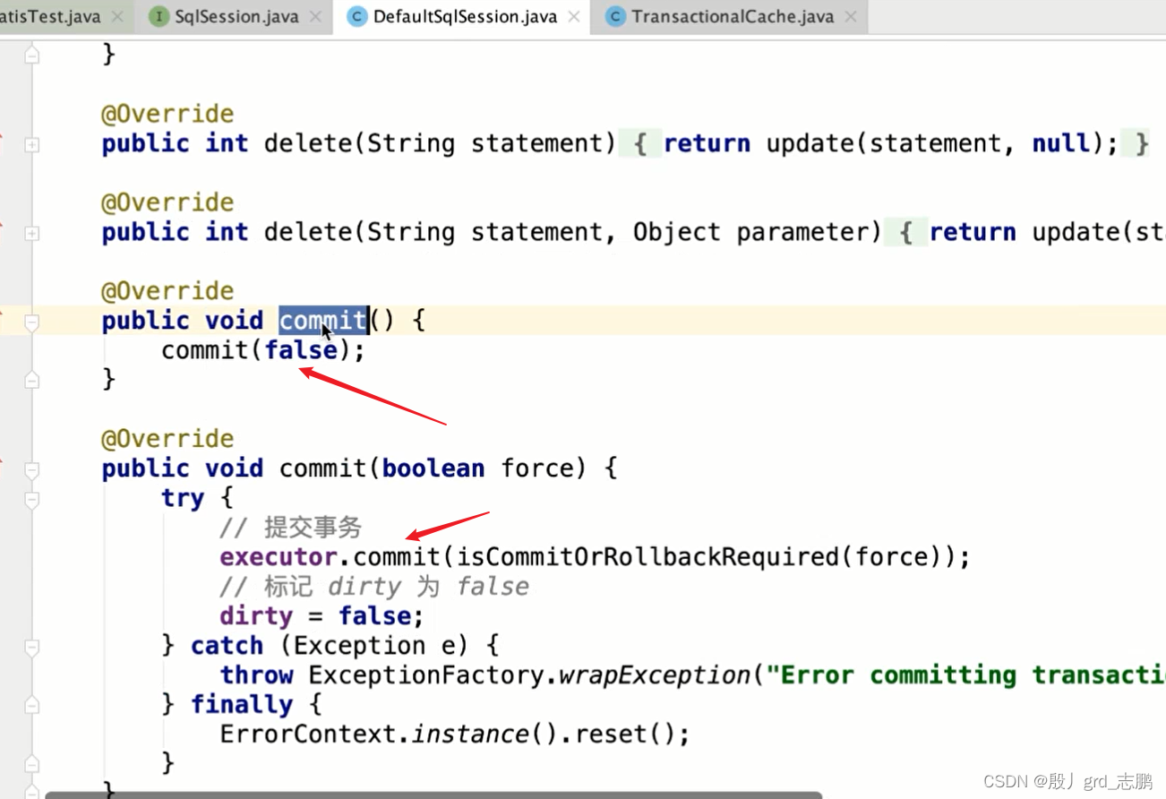This screenshot has width=1166, height=799.
Task: Close the TransactionalCache.java tab
Action: click(x=851, y=16)
